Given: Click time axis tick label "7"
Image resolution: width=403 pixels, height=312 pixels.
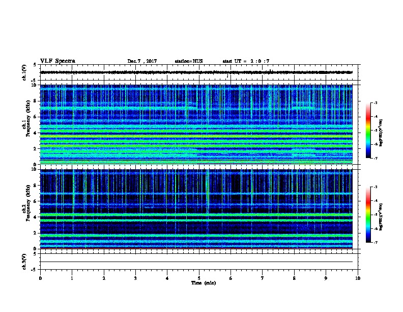Looking at the screenshot, I should [x=263, y=278].
